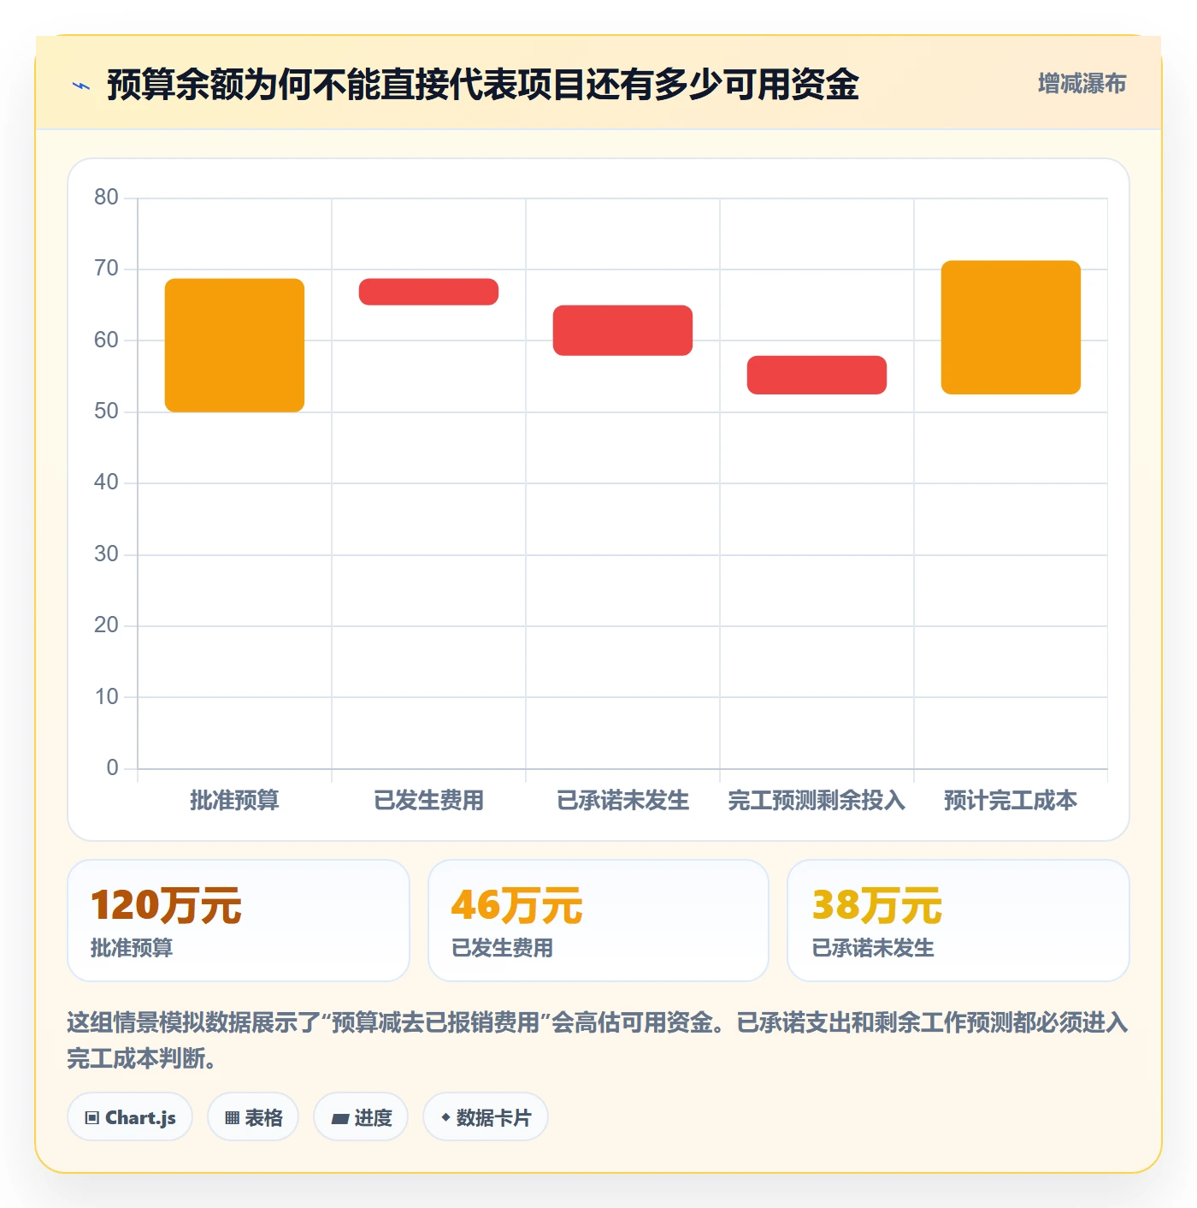
Task: Open the 38万元 已承诺未发生 card
Action: 958,921
